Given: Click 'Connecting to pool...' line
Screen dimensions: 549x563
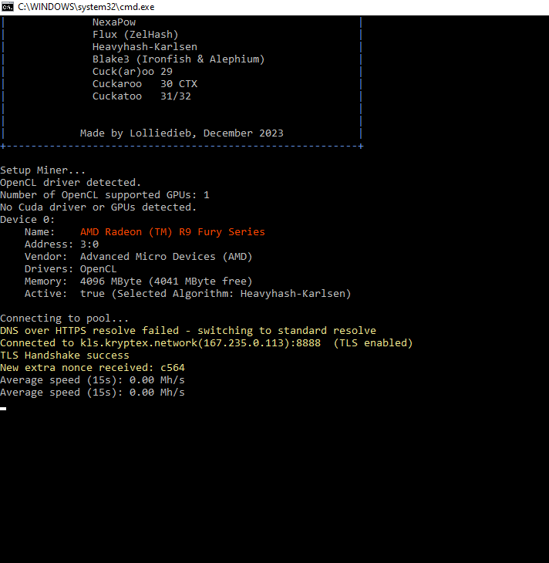Looking at the screenshot, I should point(64,318).
